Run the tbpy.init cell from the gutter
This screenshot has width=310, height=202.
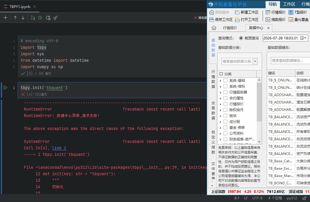[6, 88]
